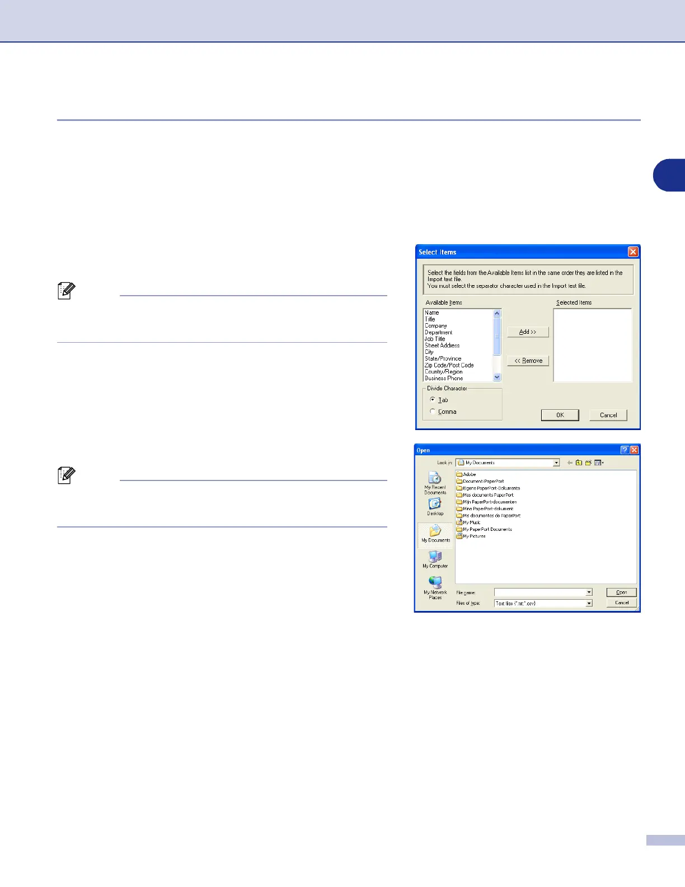Select Mina PaperPort-dokument folder
Viewport: 685px width, 887px height.
click(x=485, y=508)
